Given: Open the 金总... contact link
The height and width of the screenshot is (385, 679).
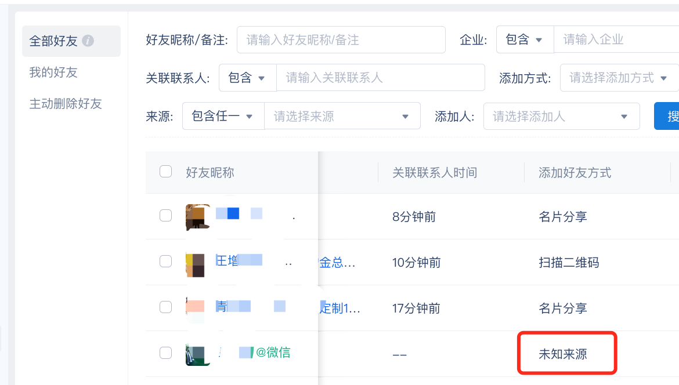Looking at the screenshot, I should click(337, 263).
